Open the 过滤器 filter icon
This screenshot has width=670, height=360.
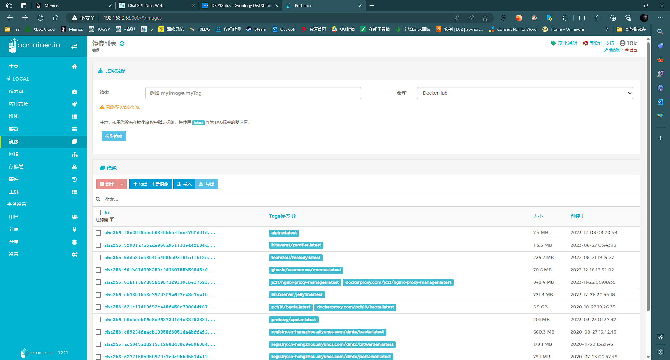click(x=112, y=220)
